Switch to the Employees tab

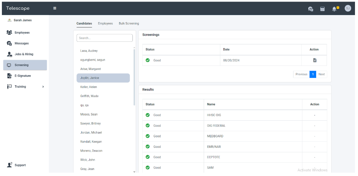point(105,23)
